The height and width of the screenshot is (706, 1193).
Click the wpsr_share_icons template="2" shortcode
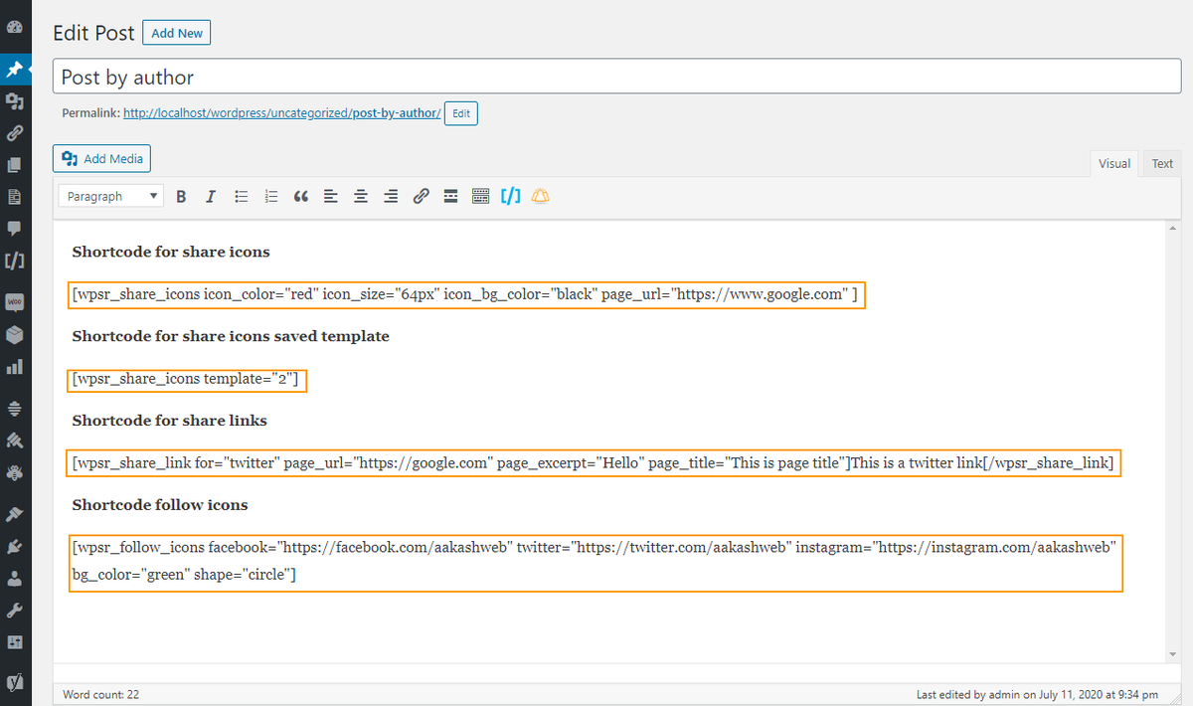point(186,379)
